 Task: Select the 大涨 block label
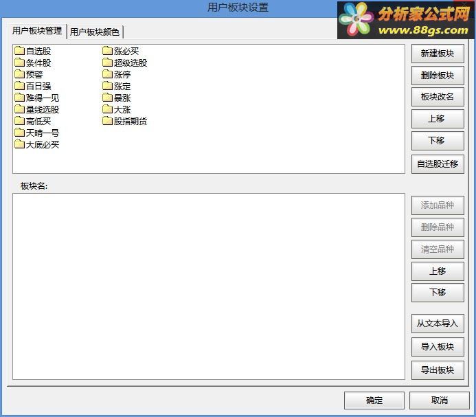click(122, 110)
